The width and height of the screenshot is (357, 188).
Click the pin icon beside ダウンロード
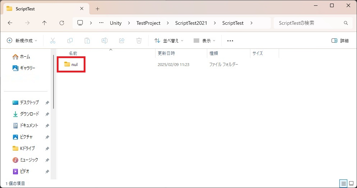47,114
